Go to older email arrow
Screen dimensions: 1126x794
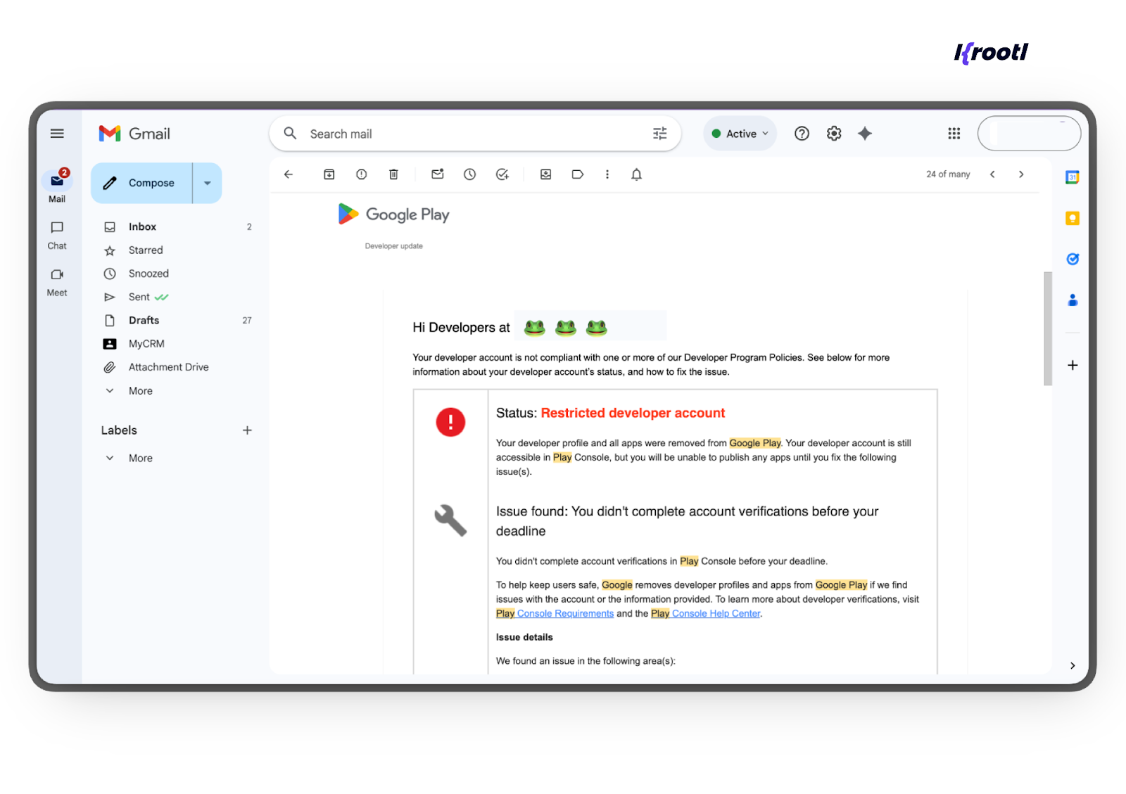1021,174
